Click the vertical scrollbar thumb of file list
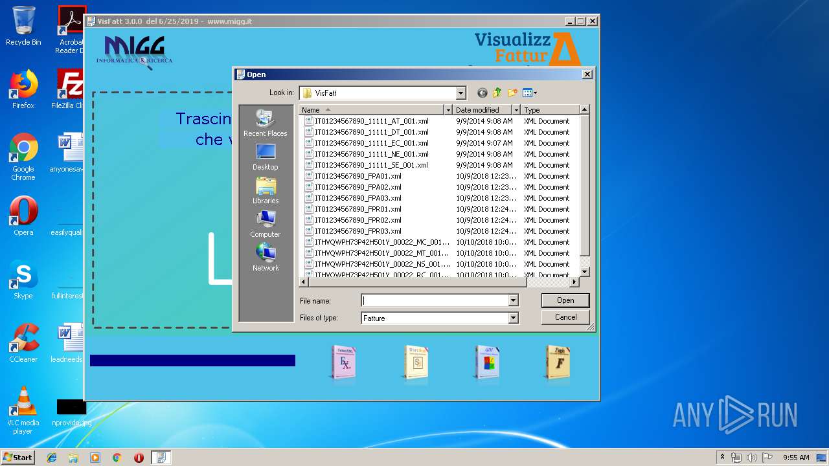 click(584, 185)
